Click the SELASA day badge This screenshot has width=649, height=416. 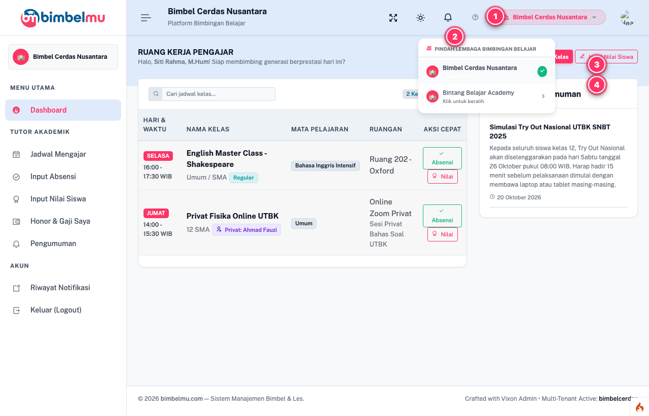pyautogui.click(x=158, y=156)
